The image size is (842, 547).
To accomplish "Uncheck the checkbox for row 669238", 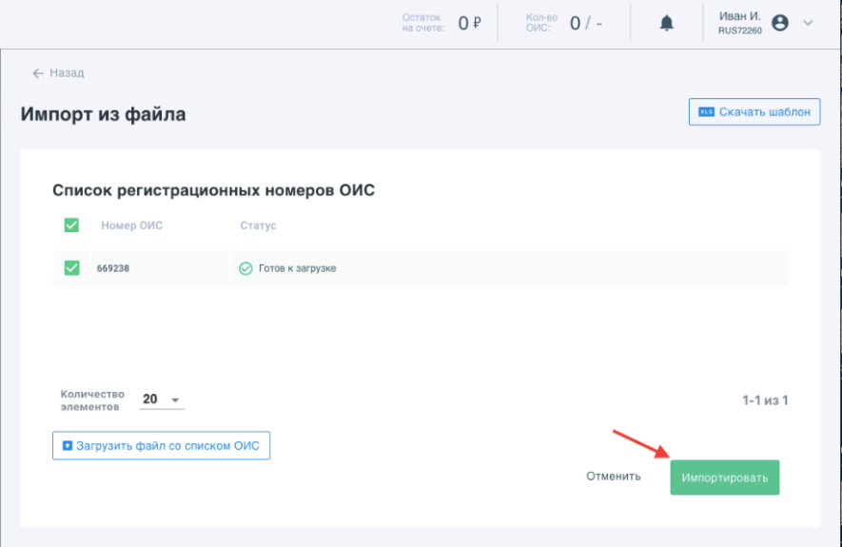I will point(71,268).
